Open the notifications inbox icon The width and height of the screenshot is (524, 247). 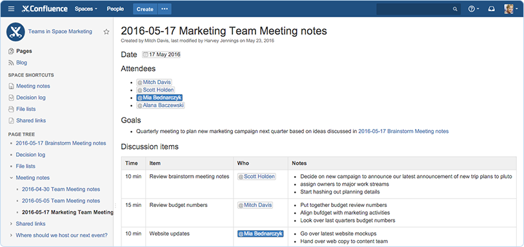(491, 9)
